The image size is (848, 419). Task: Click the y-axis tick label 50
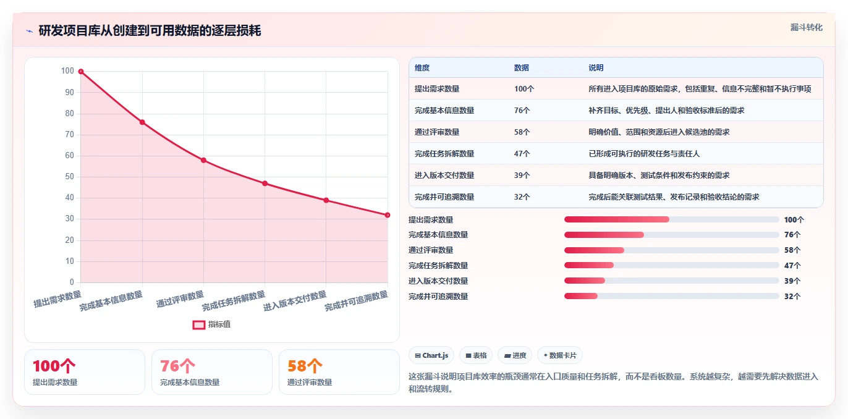(x=69, y=177)
